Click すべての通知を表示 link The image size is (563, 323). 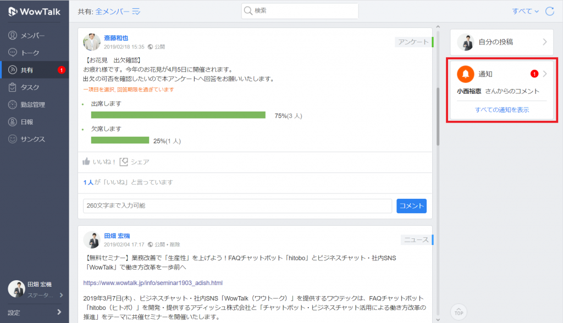pyautogui.click(x=502, y=110)
